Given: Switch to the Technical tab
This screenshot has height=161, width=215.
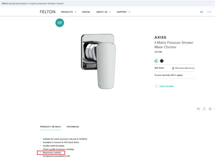Looking at the screenshot, I should [73, 127].
